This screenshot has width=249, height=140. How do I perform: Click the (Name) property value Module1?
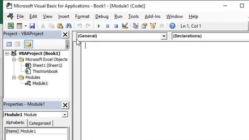click(44, 131)
